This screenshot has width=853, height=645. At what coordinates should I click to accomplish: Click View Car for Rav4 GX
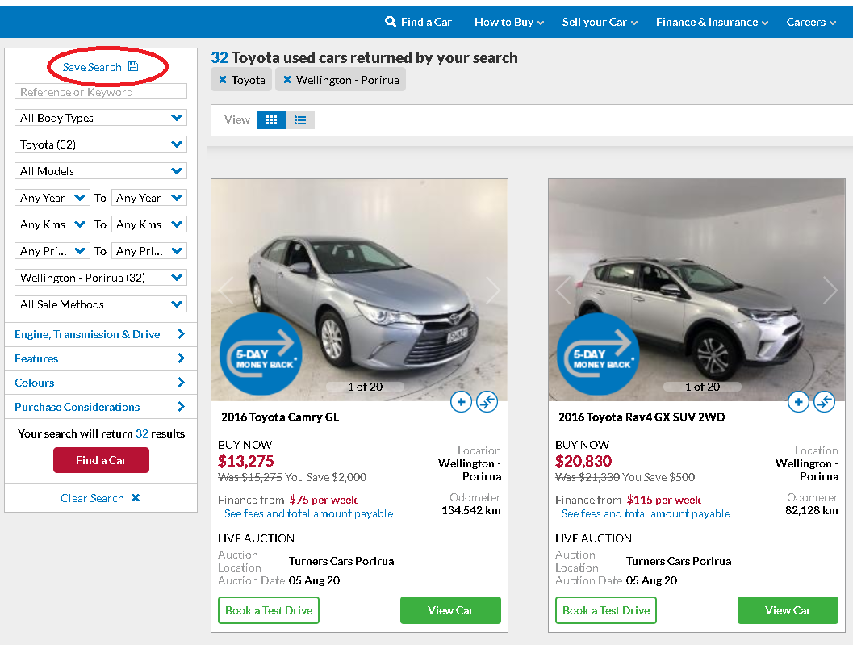(788, 610)
